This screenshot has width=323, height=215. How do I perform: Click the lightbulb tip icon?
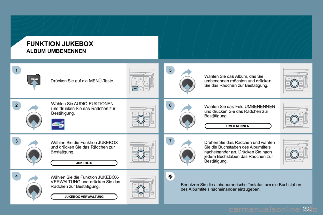point(170,176)
